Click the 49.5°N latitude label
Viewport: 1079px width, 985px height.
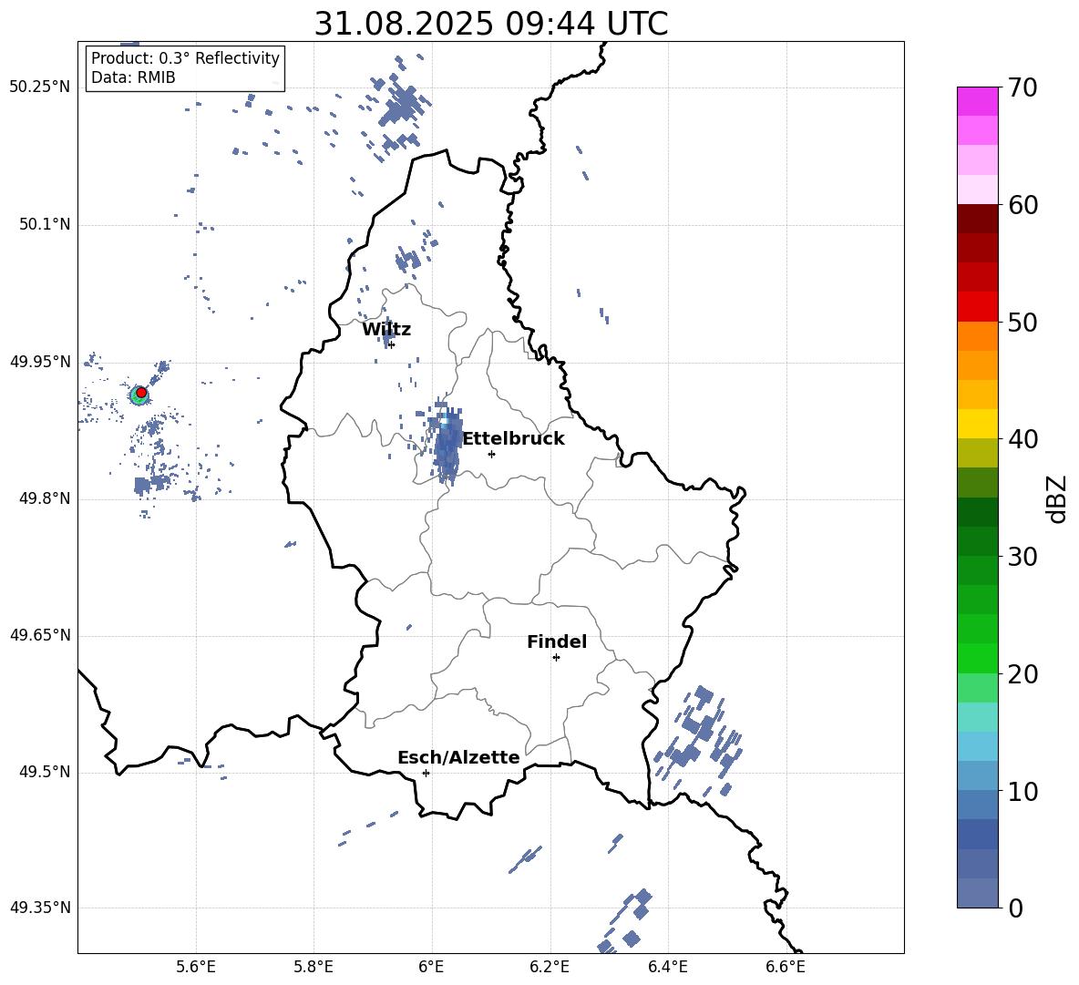coord(45,772)
